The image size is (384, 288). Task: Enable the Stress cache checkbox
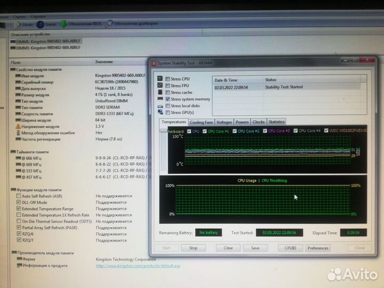[x=167, y=92]
